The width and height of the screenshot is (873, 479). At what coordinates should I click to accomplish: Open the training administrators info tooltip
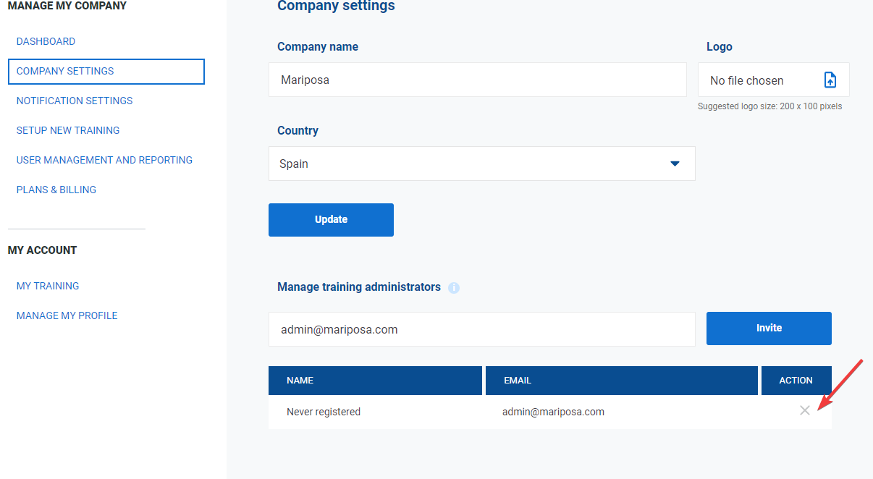click(x=454, y=288)
